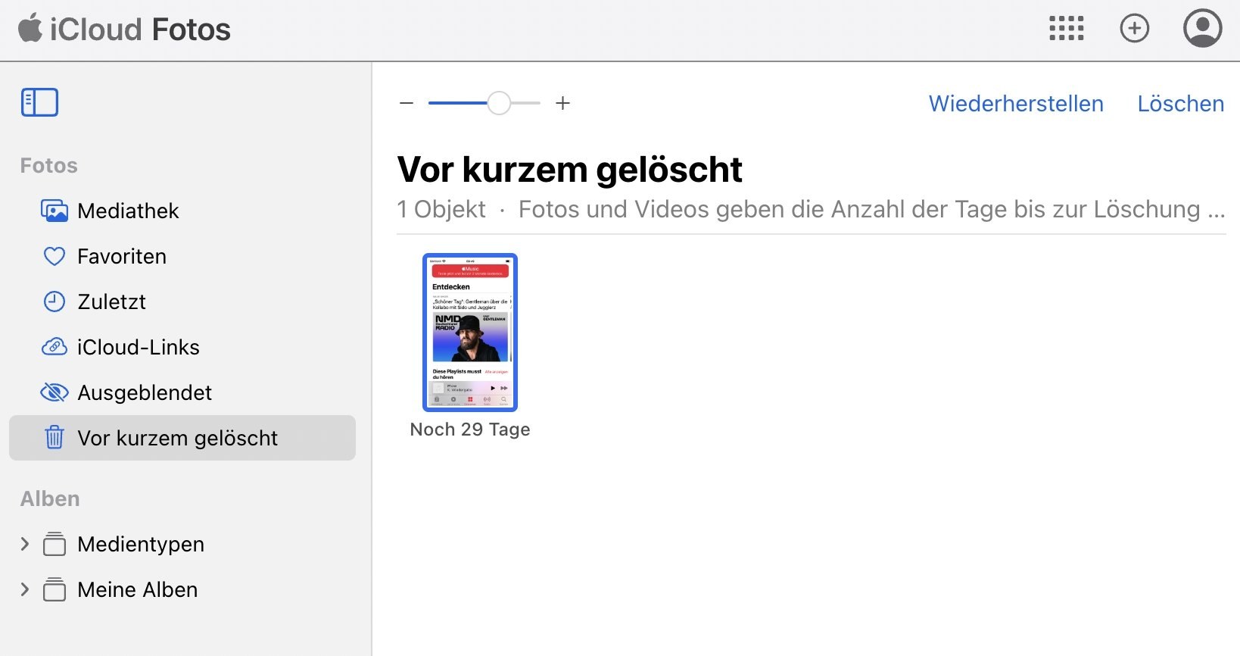This screenshot has width=1240, height=656.
Task: Click the minus zoom-out button
Action: [x=407, y=103]
